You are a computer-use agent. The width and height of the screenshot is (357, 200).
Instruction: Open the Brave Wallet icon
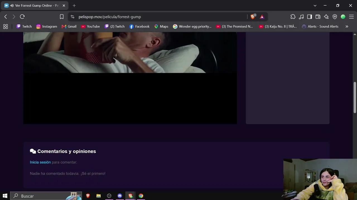click(x=318, y=17)
